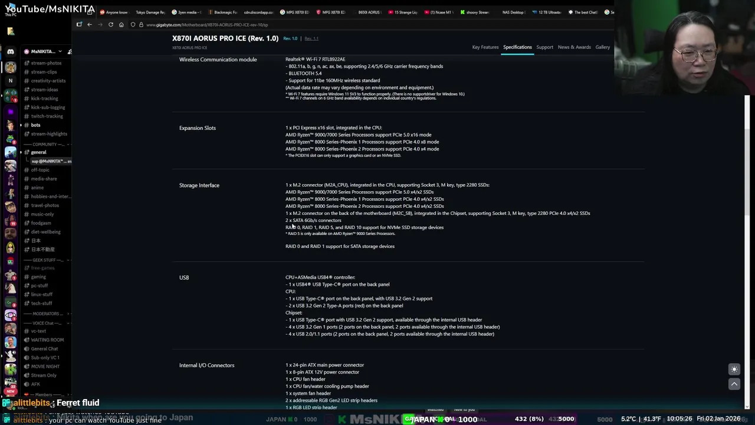This screenshot has width=755, height=425.
Task: Open the N server icon in Discord
Action: coord(10,80)
